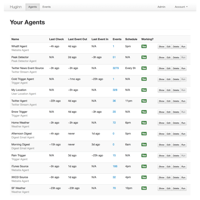Open the Account dropdown menu
200x200 pixels.
[x=181, y=7]
